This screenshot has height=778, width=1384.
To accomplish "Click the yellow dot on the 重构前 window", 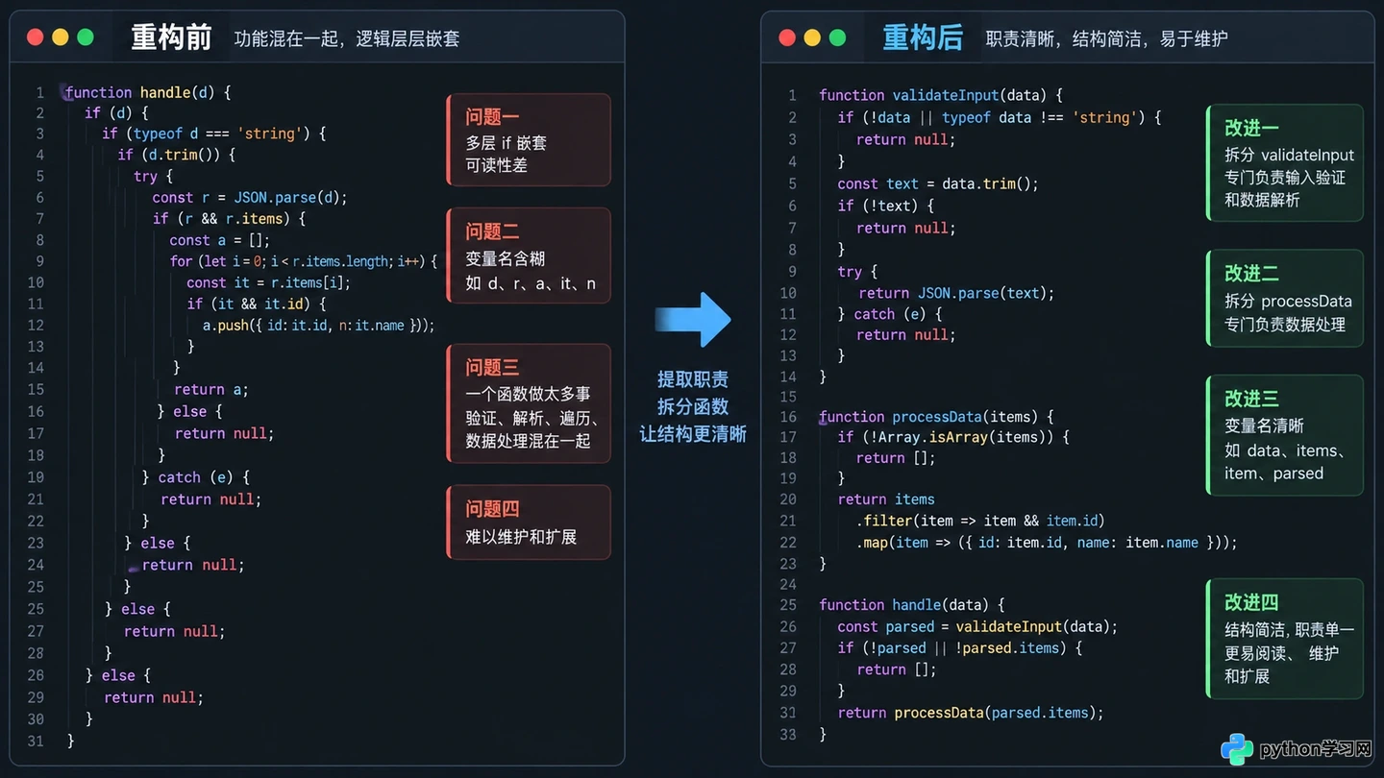I will (61, 37).
